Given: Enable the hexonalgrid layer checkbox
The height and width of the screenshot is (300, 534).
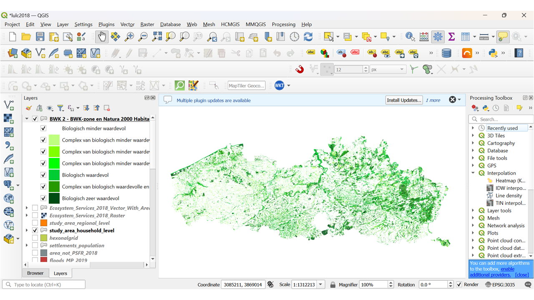Looking at the screenshot, I should tap(35, 238).
